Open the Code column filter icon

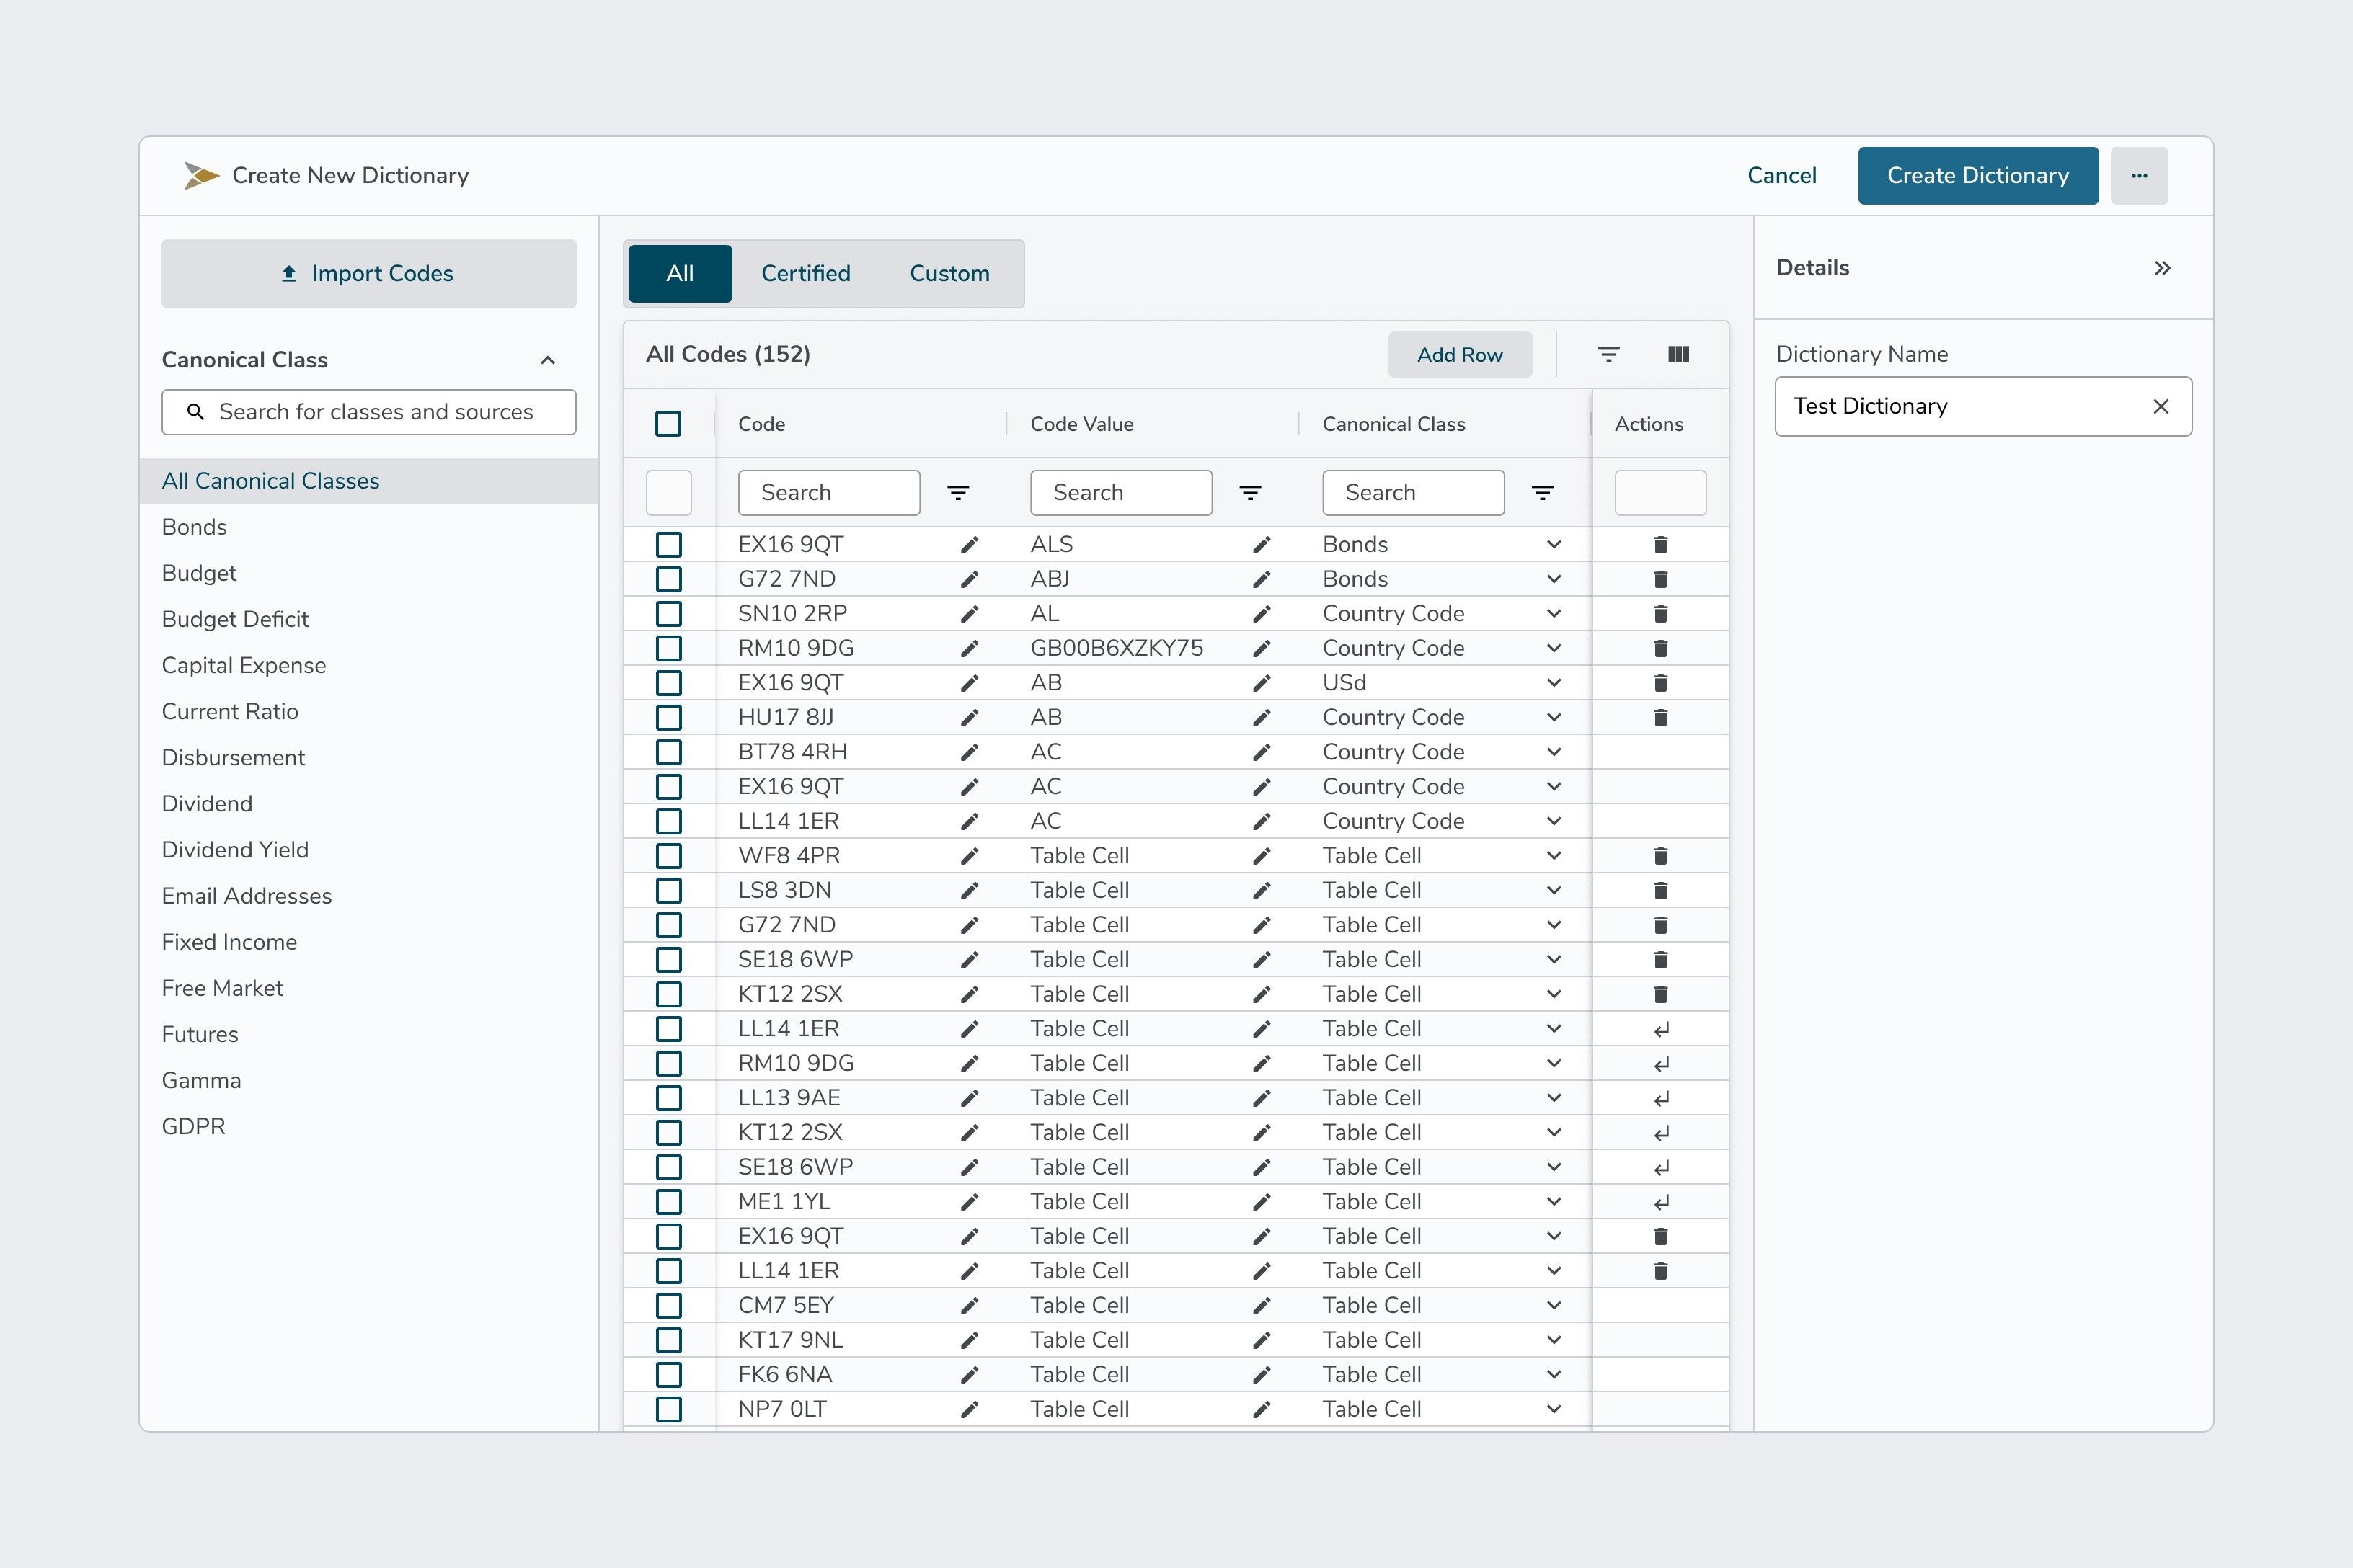957,493
